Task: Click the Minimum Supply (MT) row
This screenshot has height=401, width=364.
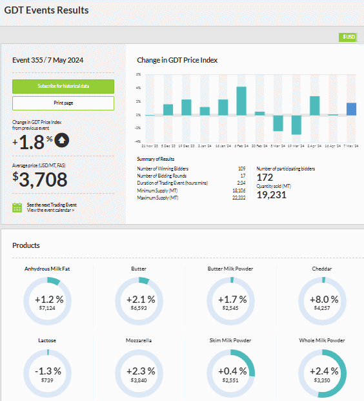Action: pyautogui.click(x=191, y=190)
